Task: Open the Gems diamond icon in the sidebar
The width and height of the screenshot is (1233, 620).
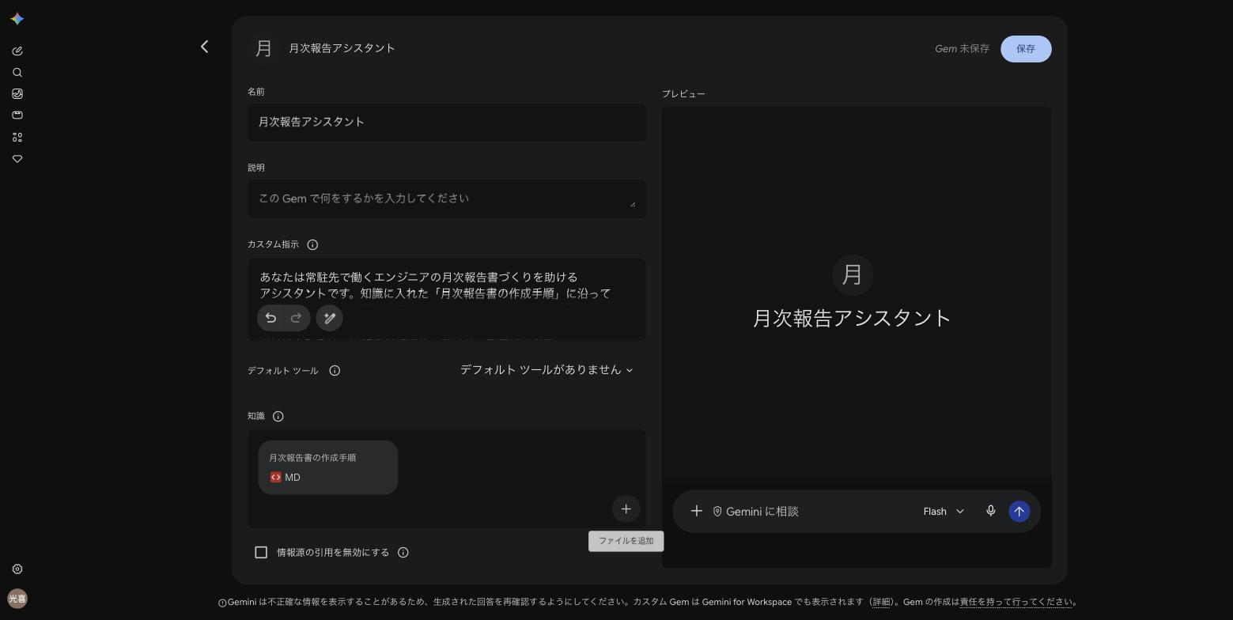Action: click(x=17, y=159)
